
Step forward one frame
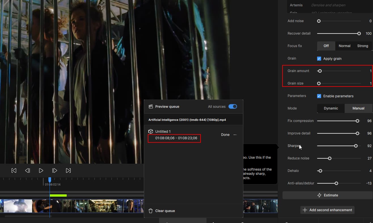point(55,171)
